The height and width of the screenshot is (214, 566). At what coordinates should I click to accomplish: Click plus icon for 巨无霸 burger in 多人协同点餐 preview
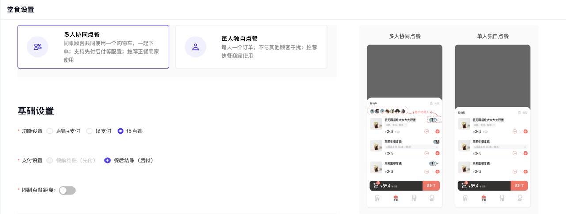(x=437, y=132)
